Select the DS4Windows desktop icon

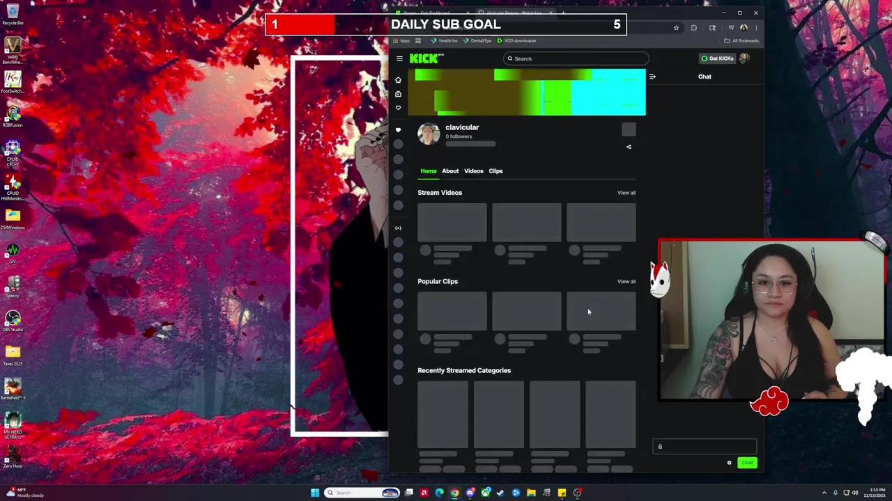[x=13, y=220]
